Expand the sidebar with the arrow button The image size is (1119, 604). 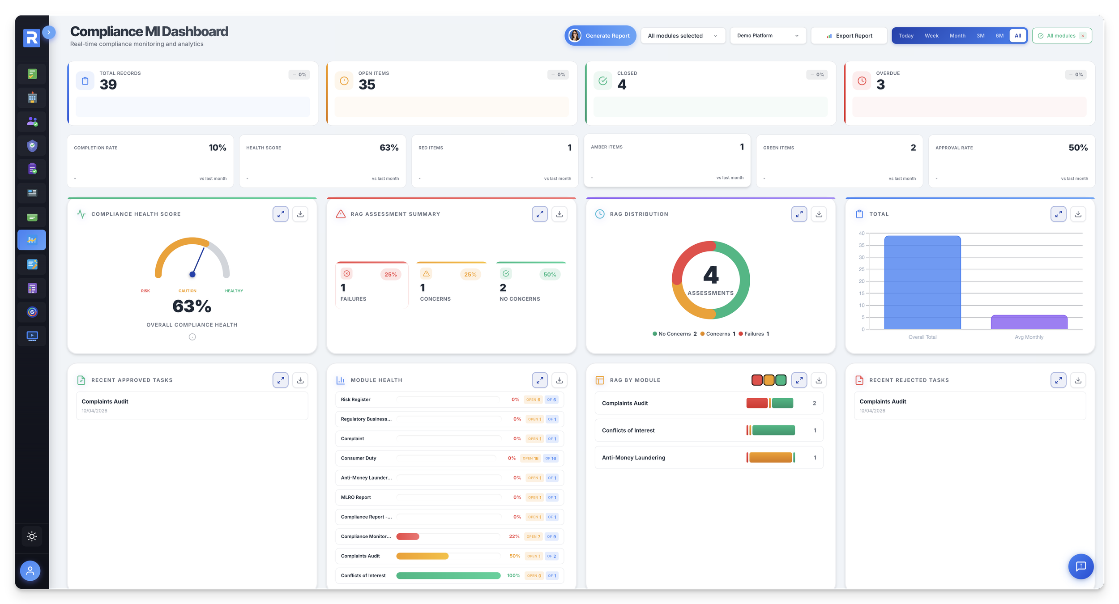click(x=49, y=32)
